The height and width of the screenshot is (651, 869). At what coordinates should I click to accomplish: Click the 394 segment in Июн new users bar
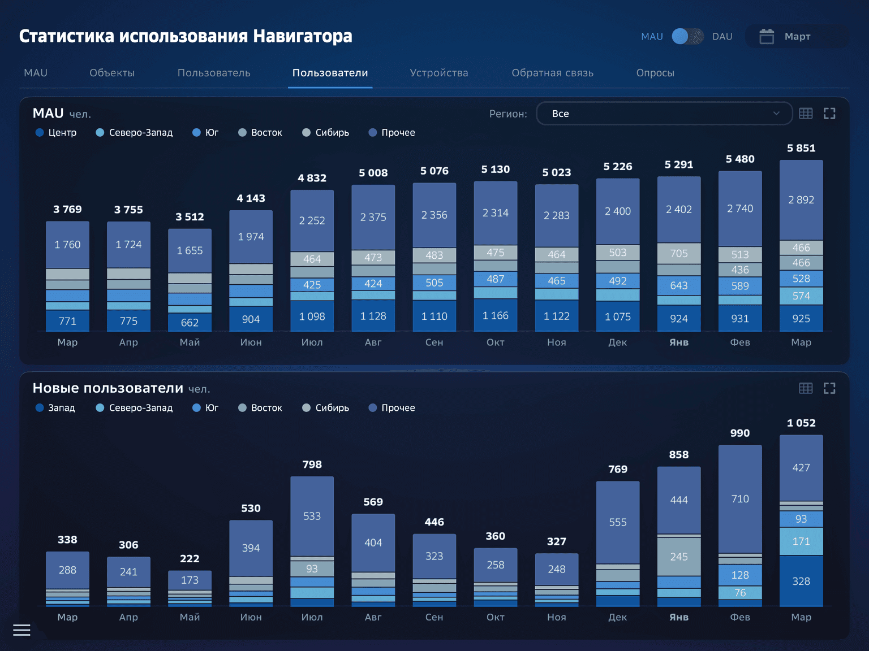tap(251, 548)
